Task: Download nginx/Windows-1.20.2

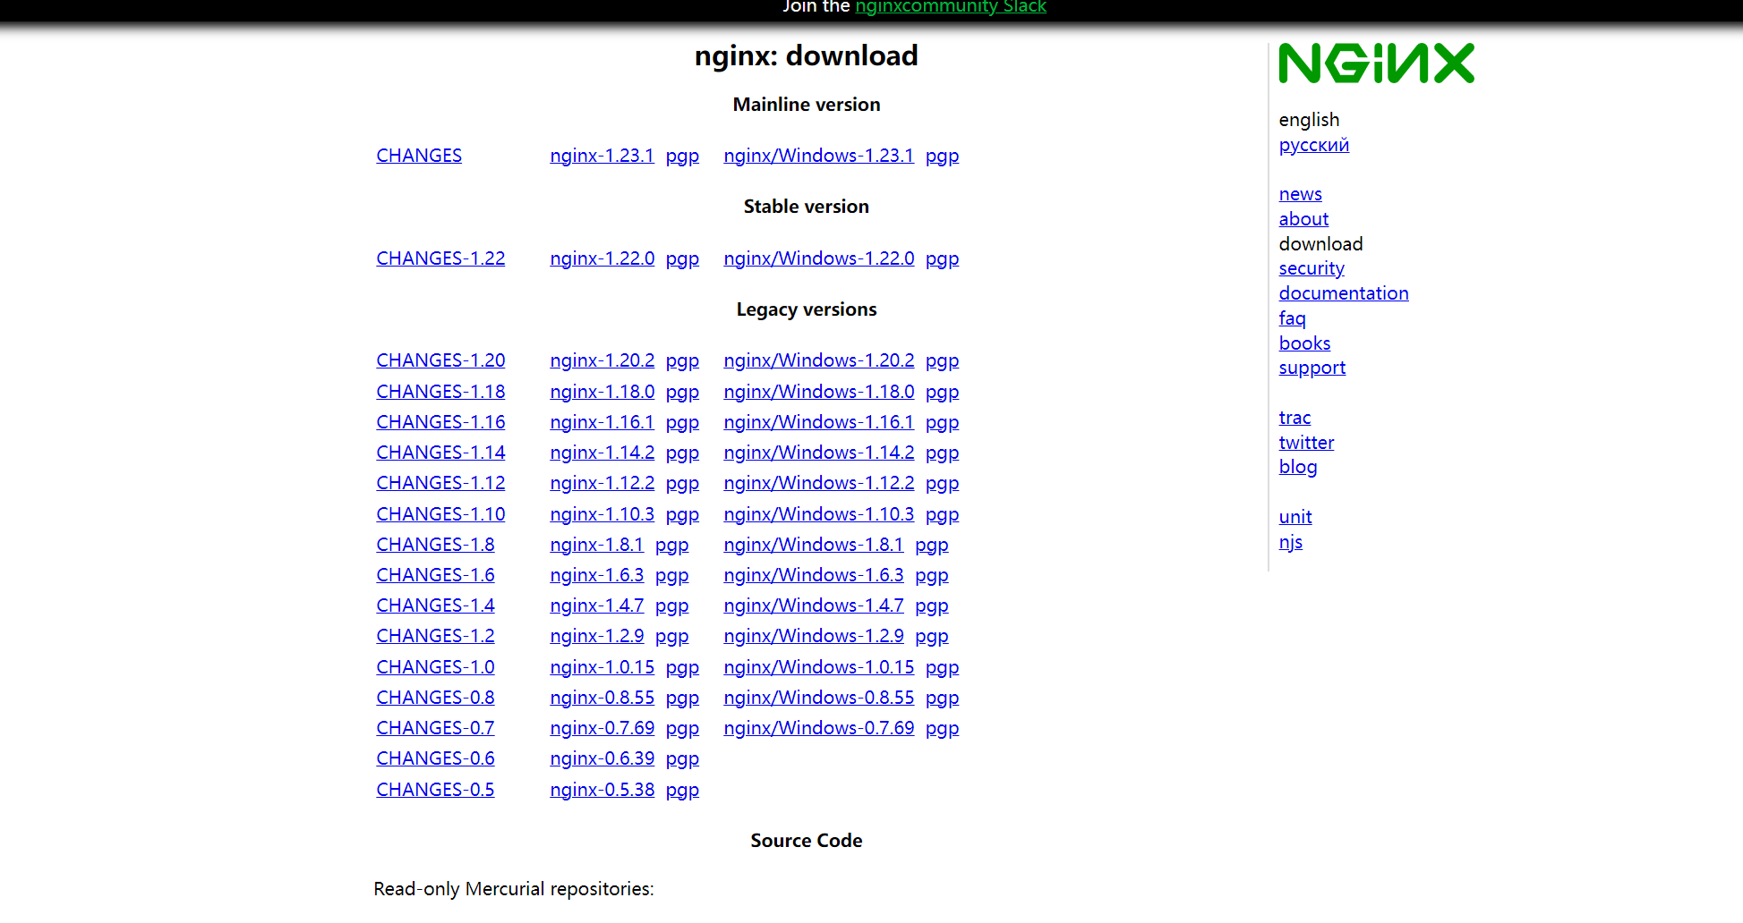Action: tap(818, 360)
